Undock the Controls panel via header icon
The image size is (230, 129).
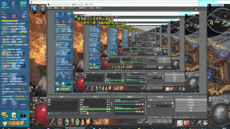click(x=206, y=97)
